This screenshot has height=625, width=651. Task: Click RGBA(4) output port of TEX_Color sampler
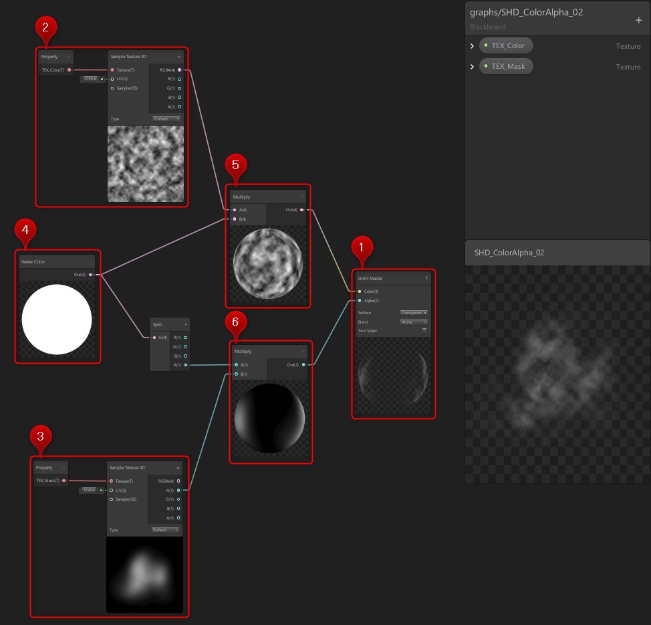pyautogui.click(x=179, y=70)
